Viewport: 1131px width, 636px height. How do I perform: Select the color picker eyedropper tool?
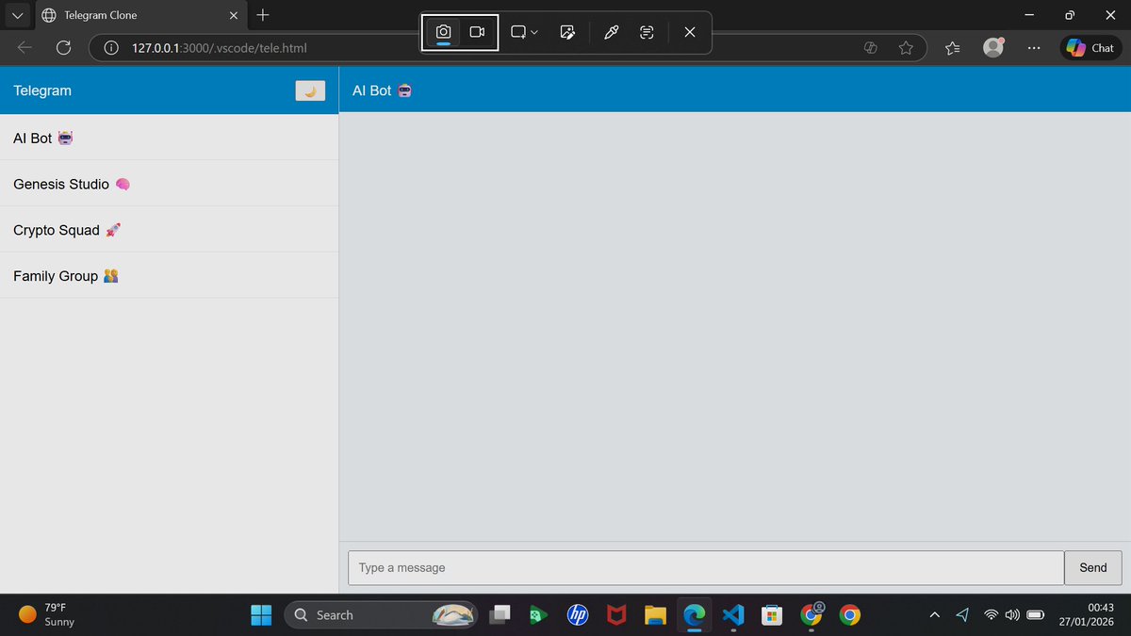[611, 32]
